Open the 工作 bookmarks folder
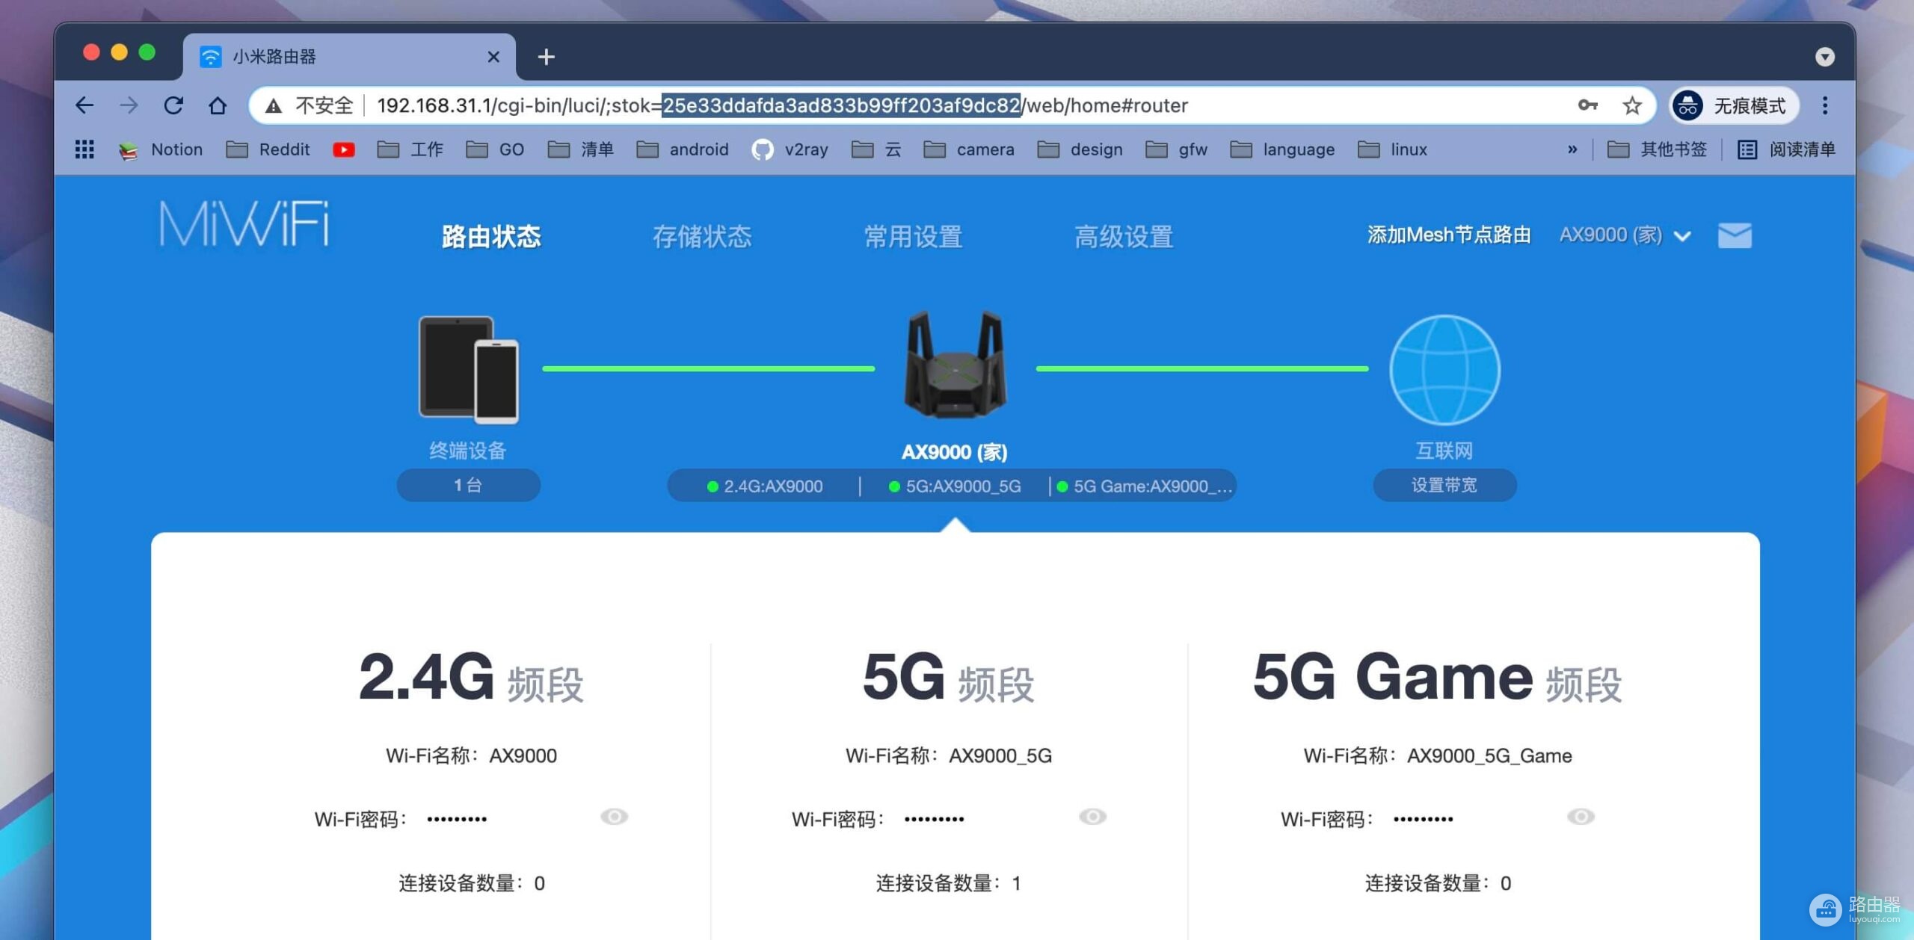The width and height of the screenshot is (1914, 940). tap(410, 149)
